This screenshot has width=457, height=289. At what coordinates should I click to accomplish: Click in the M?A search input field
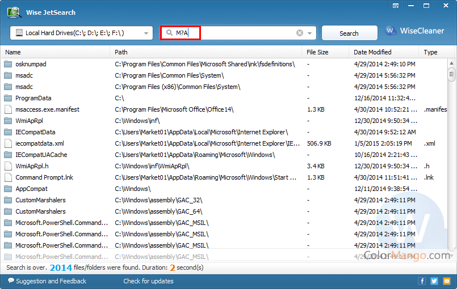[x=238, y=33]
